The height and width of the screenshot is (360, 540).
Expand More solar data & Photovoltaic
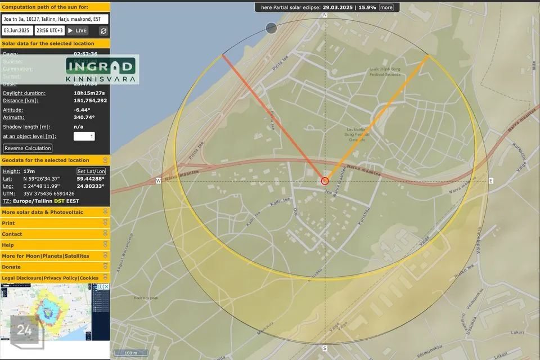pyautogui.click(x=105, y=212)
